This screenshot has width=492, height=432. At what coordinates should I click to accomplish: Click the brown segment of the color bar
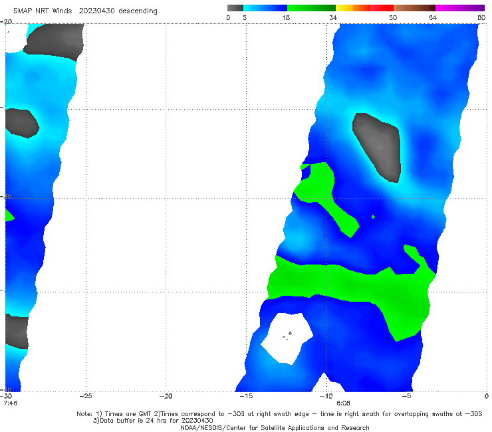414,8
